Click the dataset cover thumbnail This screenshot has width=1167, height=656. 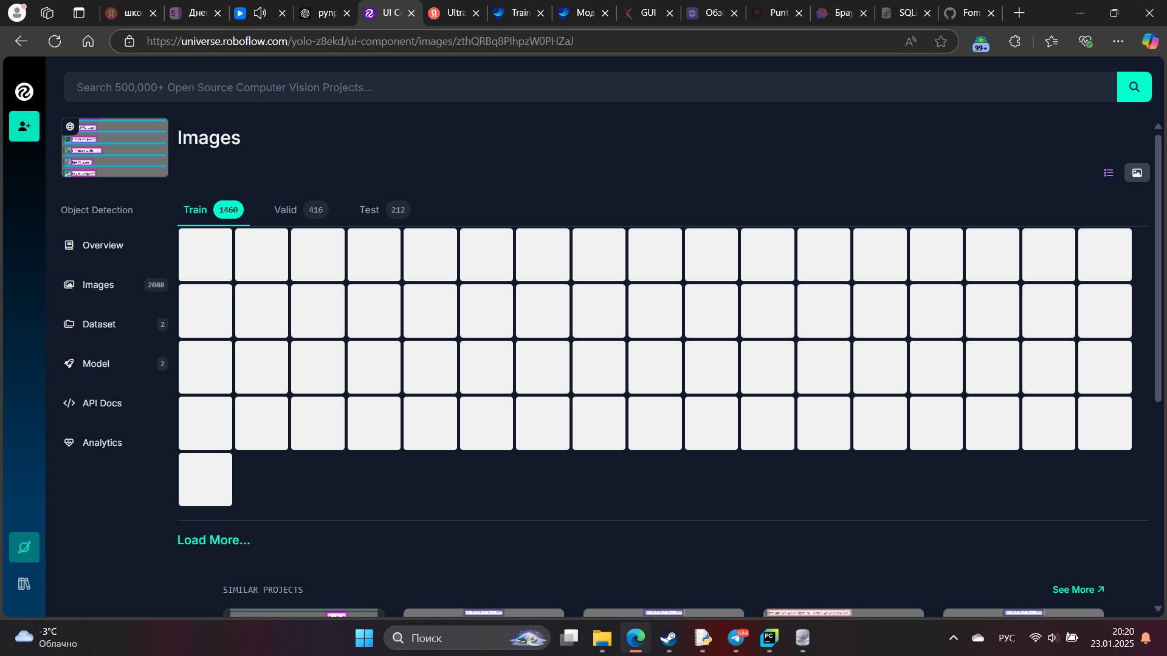click(x=114, y=147)
